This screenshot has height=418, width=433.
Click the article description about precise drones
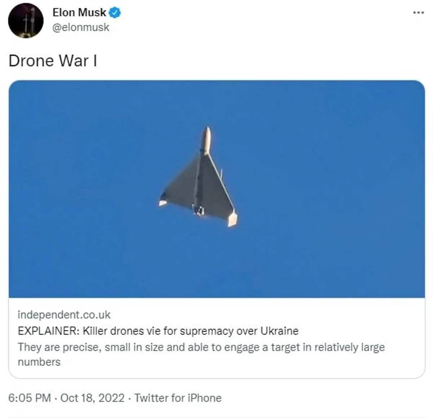pyautogui.click(x=201, y=347)
